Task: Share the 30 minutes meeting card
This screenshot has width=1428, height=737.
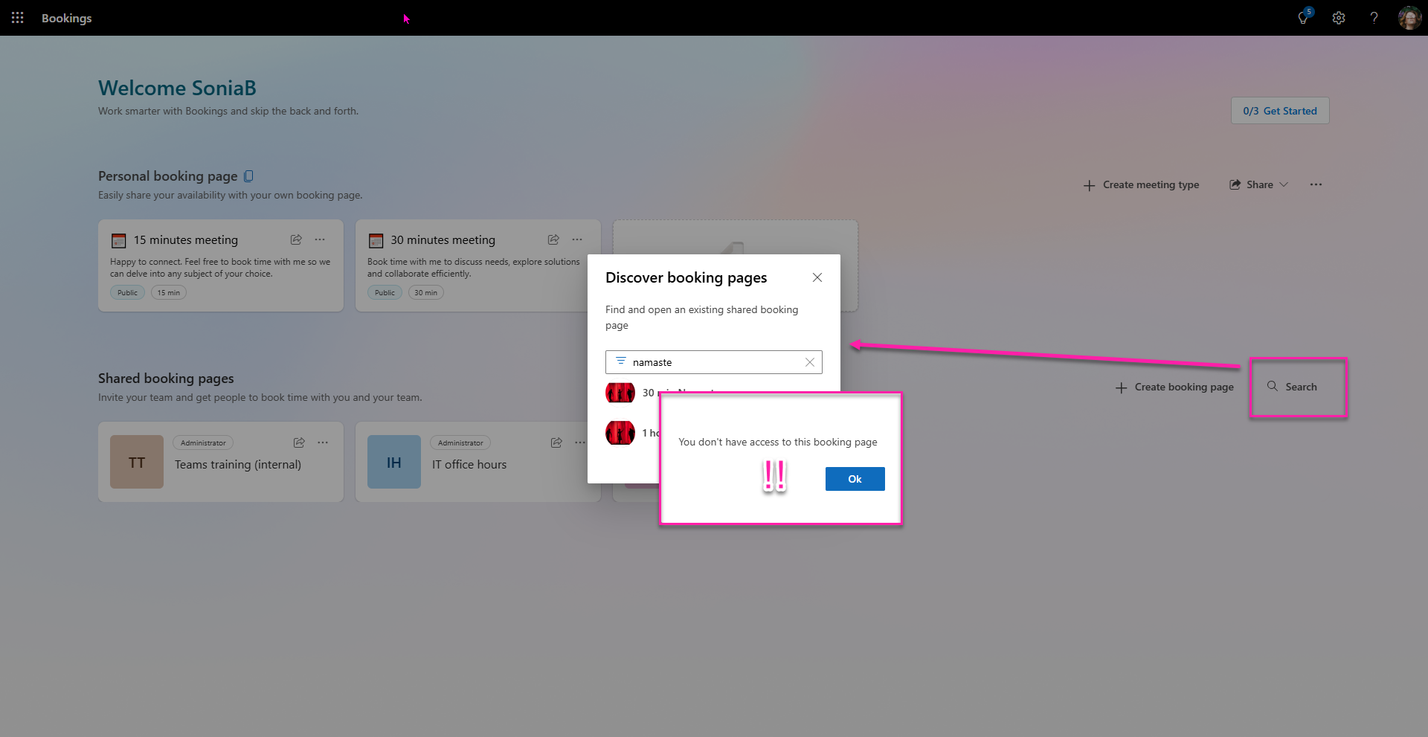Action: (x=553, y=239)
